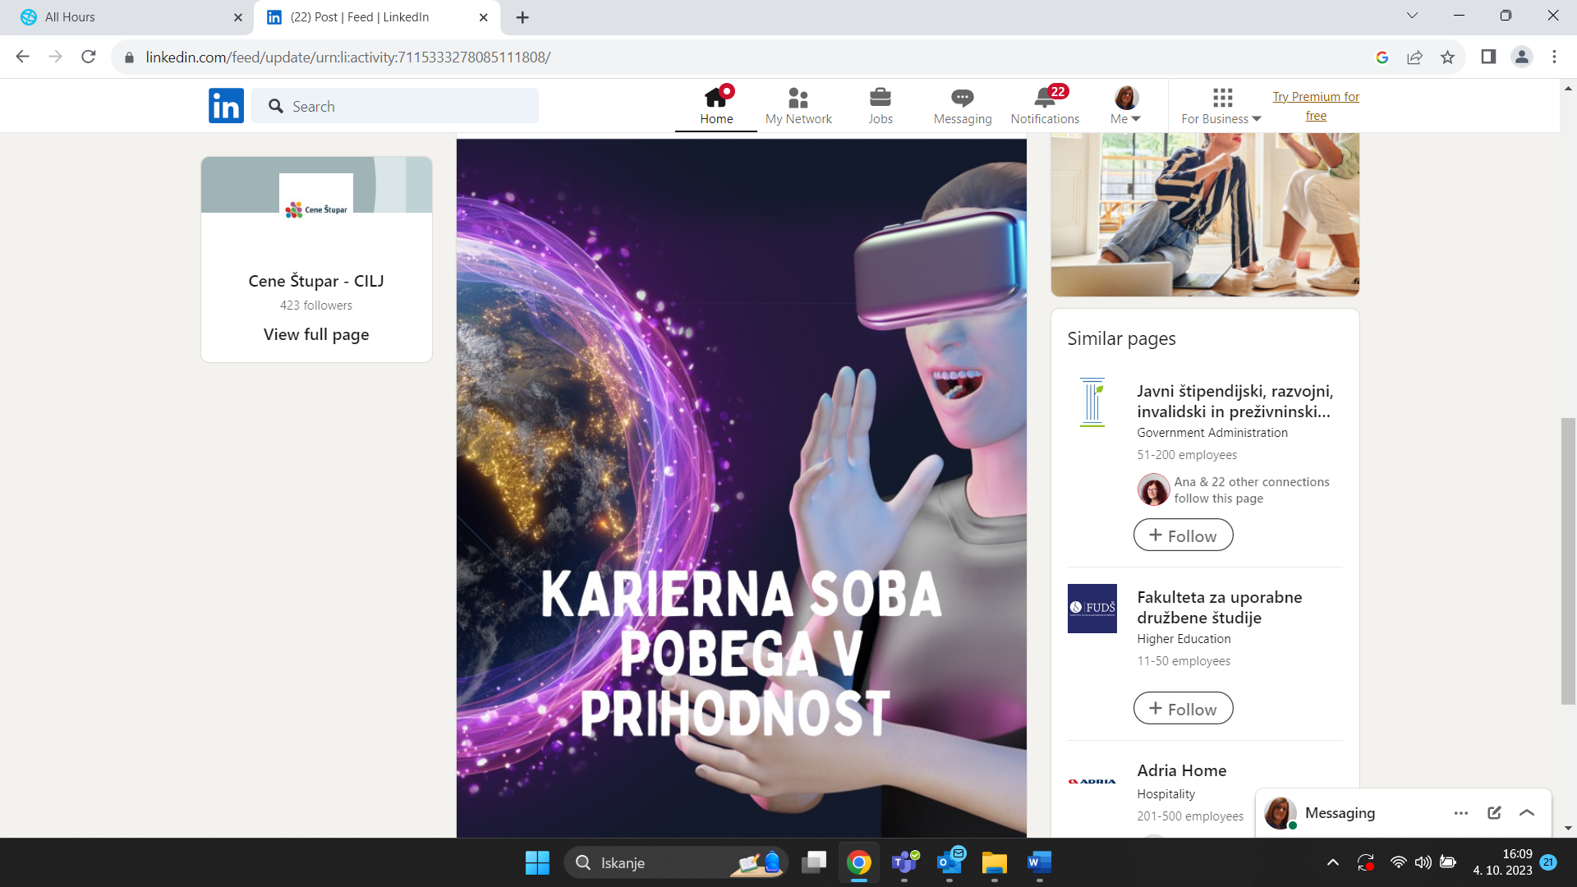Click the LinkedIn Search field

point(394,106)
